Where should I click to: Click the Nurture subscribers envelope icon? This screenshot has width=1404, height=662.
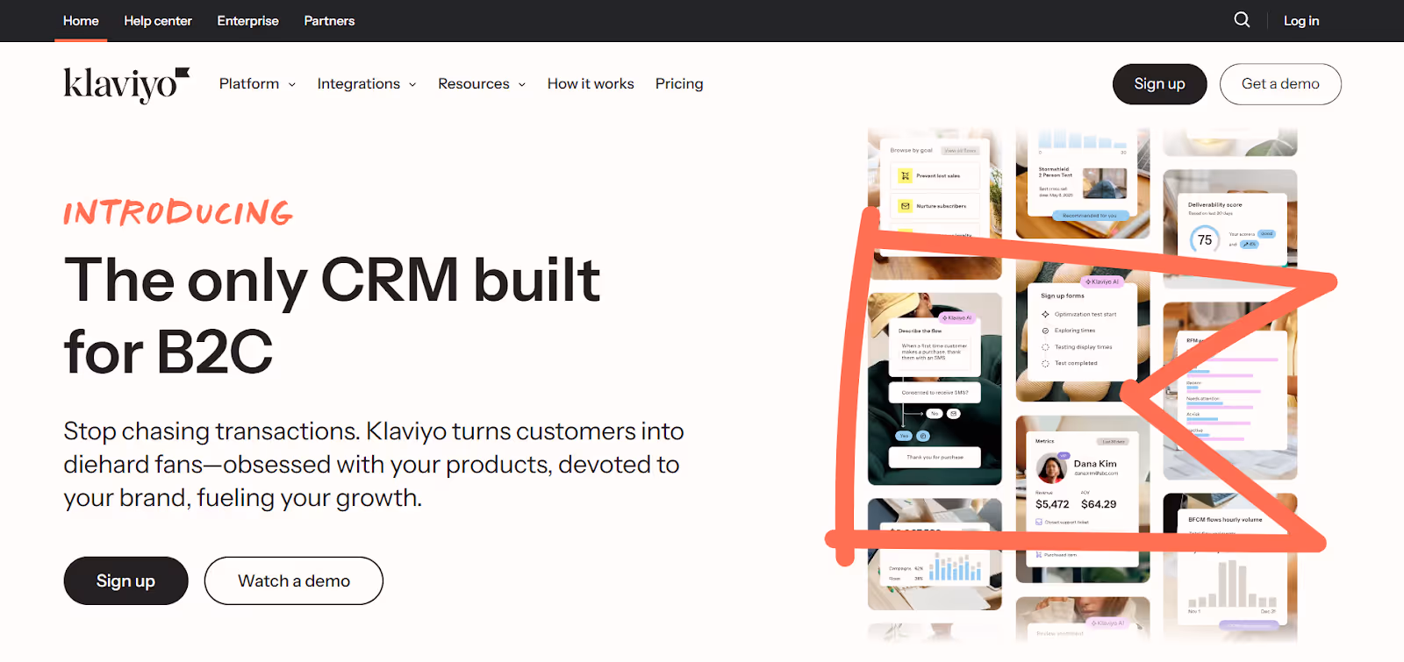[x=906, y=206]
